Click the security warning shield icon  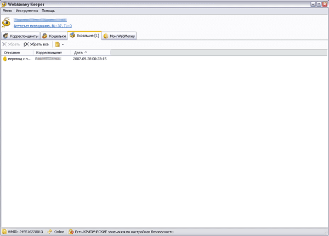point(71,232)
